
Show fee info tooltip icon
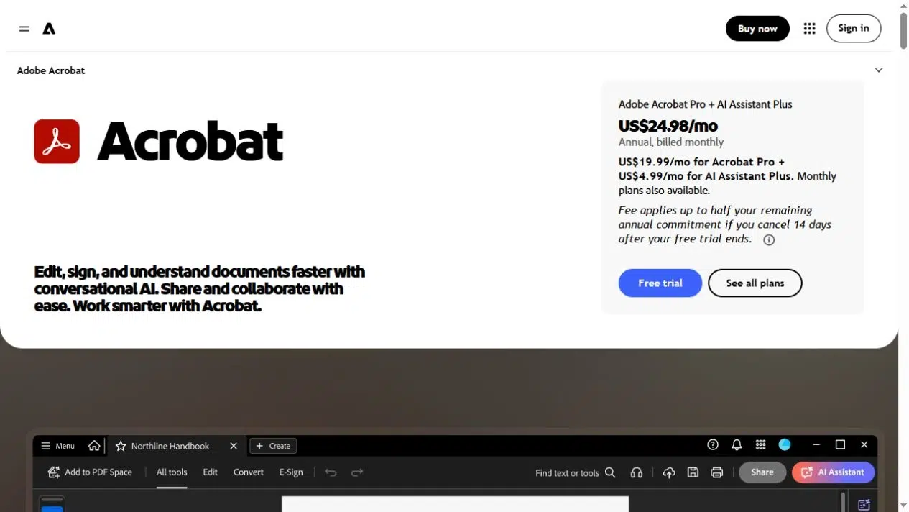(769, 240)
